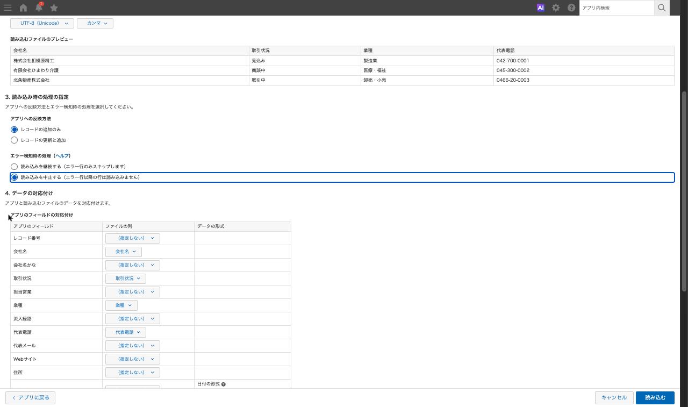
Task: Select レコードの更新と追加 radio button
Action: pyautogui.click(x=15, y=140)
